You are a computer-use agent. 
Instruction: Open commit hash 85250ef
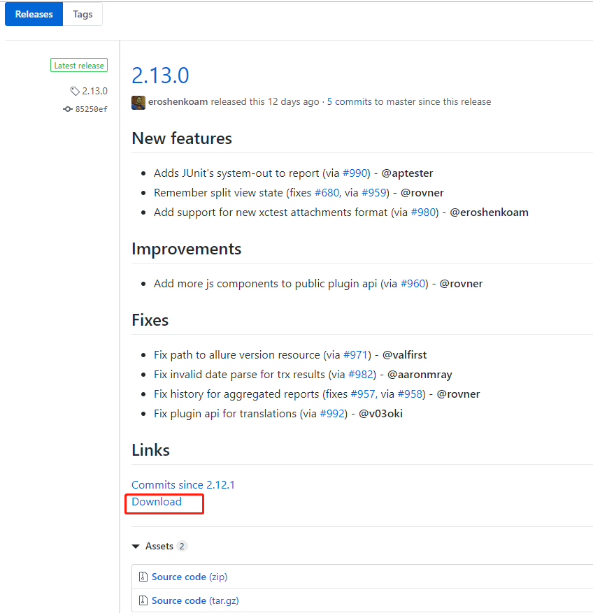(x=92, y=109)
